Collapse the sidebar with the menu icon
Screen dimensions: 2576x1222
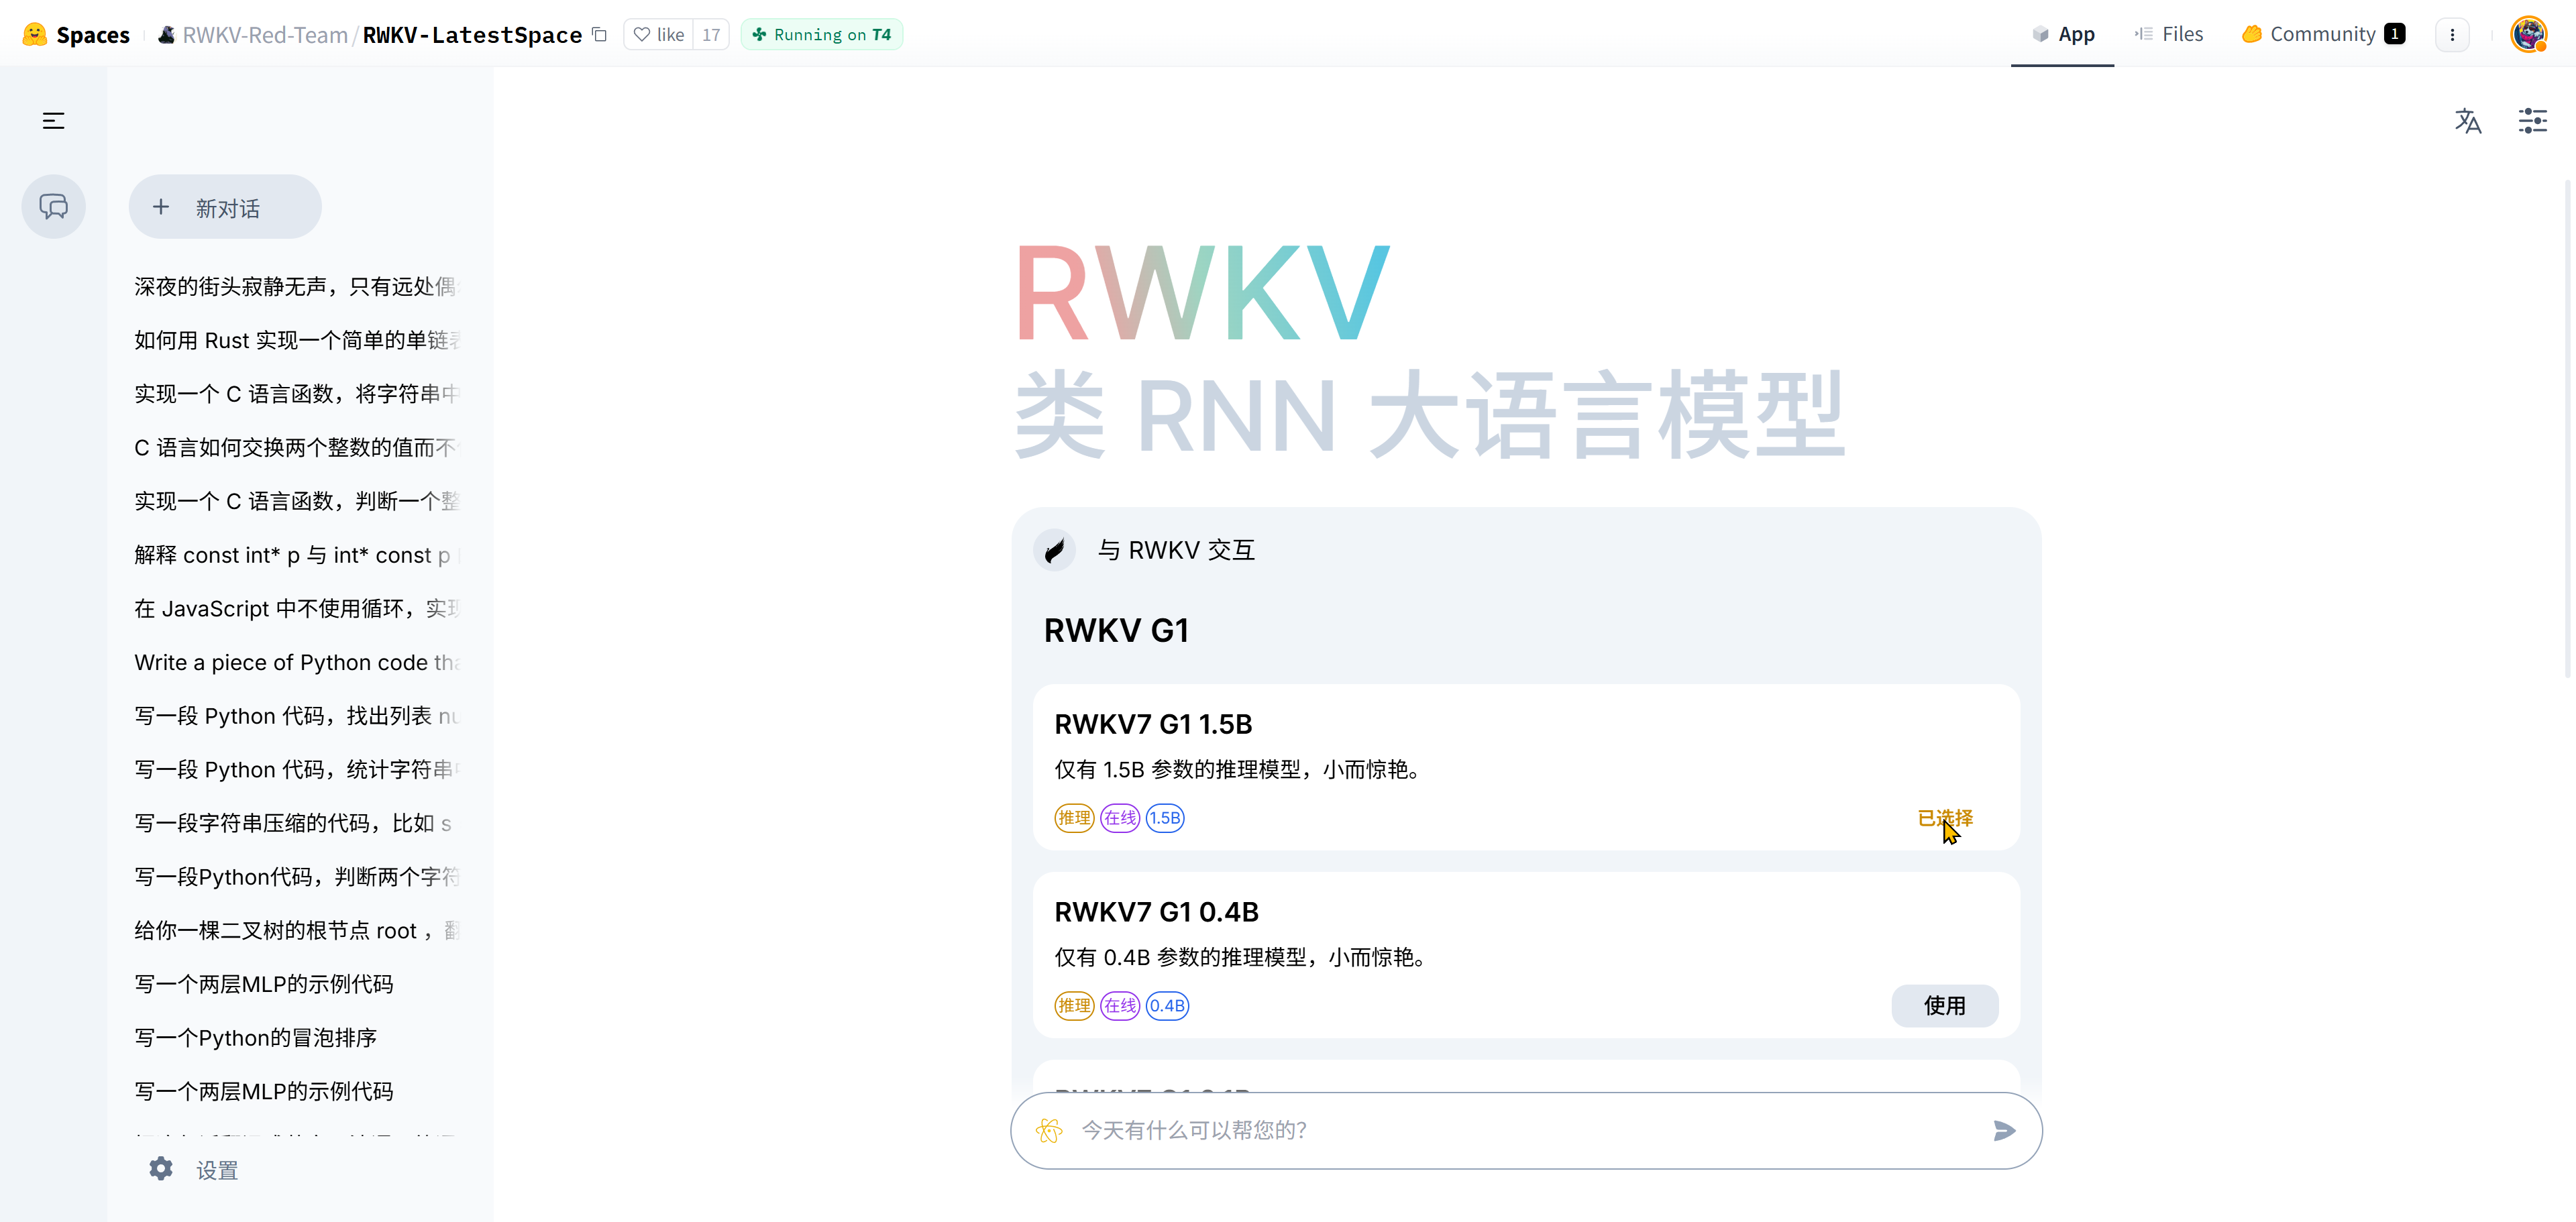coord(53,121)
